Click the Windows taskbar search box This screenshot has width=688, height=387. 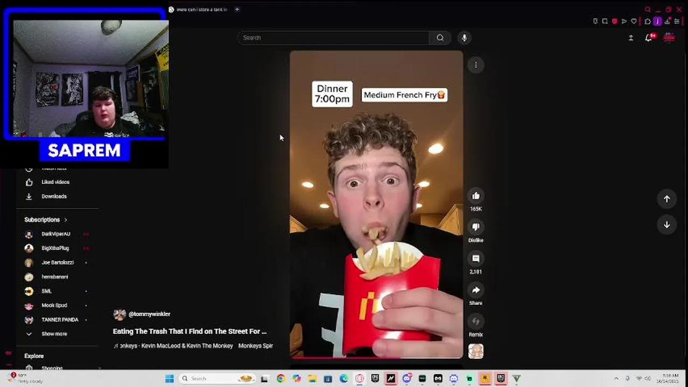click(217, 378)
